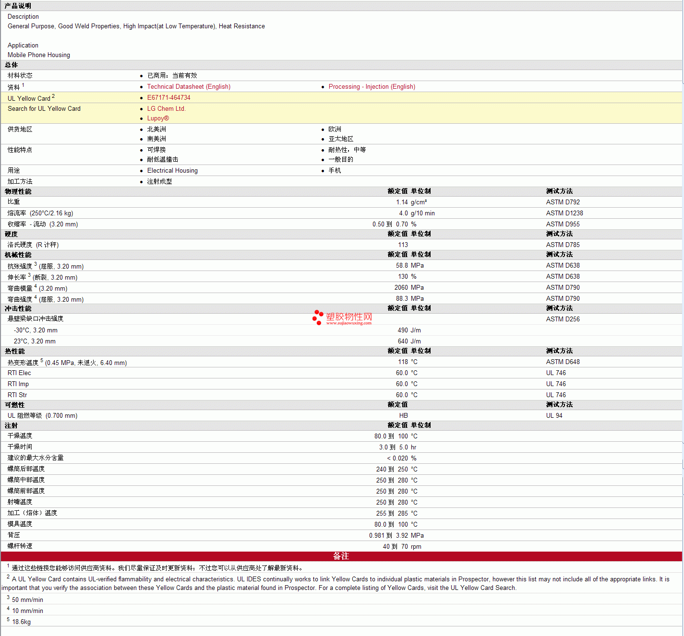Select 可燃性 section header
Image resolution: width=684 pixels, height=636 pixels.
click(x=15, y=405)
